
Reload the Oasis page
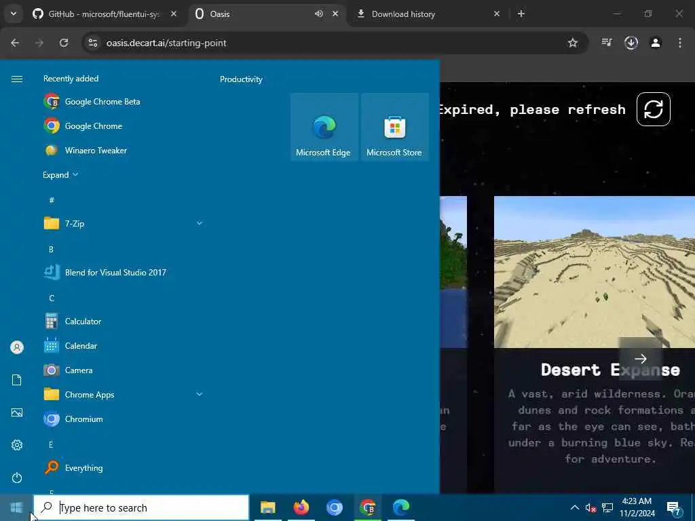click(64, 43)
